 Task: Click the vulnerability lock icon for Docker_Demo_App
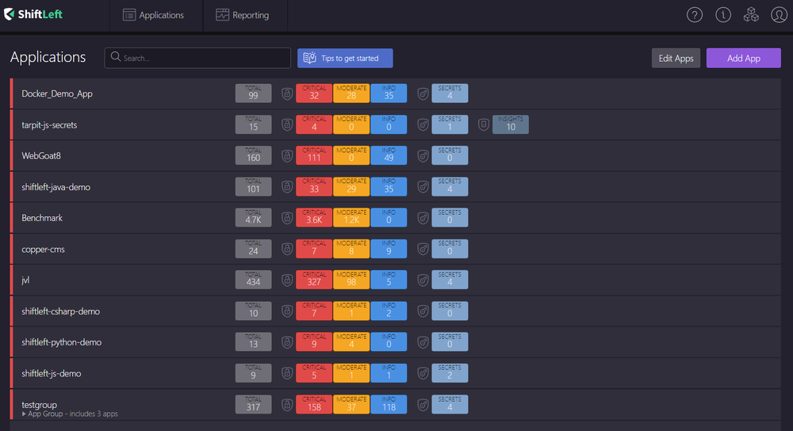[287, 93]
